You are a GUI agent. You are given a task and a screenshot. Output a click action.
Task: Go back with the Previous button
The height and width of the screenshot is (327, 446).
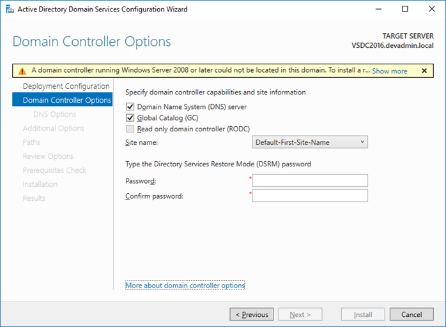coord(252,314)
